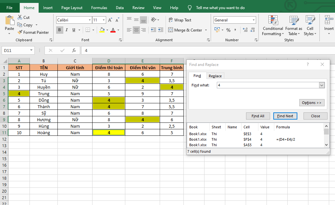This screenshot has height=205, width=335.
Task: Align text to the left
Action: 129,30
